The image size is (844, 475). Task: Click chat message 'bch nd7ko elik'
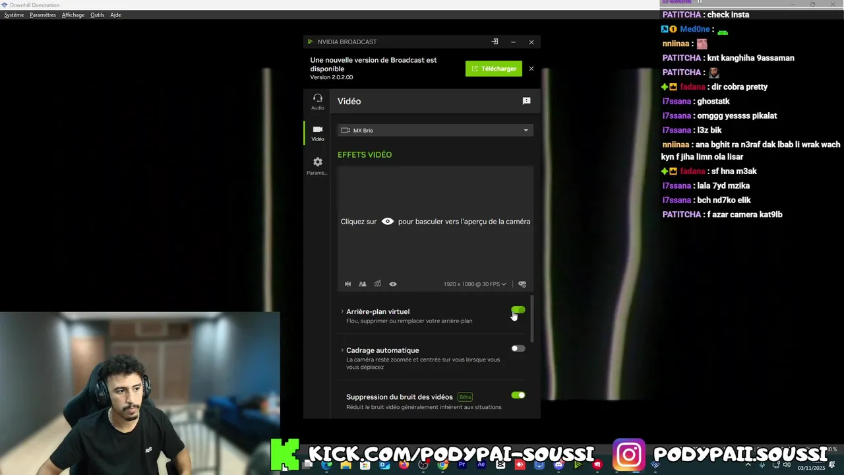(x=724, y=201)
